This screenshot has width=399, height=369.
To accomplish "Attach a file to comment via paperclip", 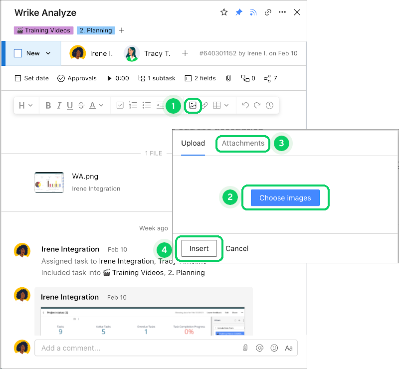I will coord(245,348).
